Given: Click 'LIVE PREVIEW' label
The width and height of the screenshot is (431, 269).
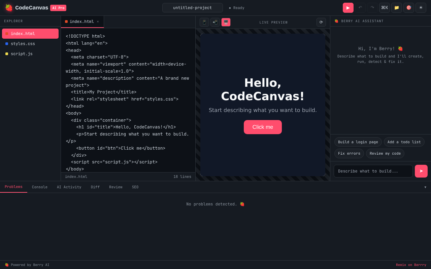Looking at the screenshot, I should 273,23.
